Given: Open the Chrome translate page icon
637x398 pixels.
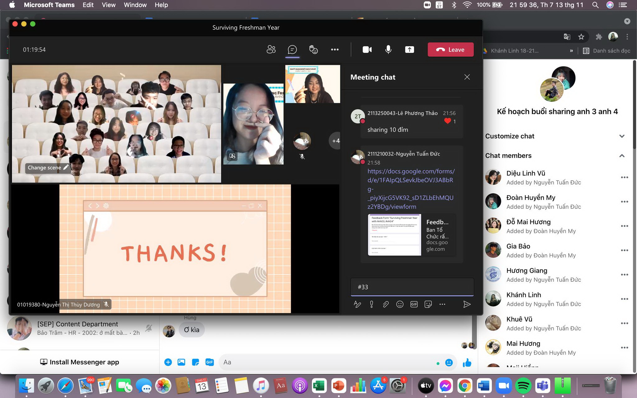Looking at the screenshot, I should (x=567, y=37).
